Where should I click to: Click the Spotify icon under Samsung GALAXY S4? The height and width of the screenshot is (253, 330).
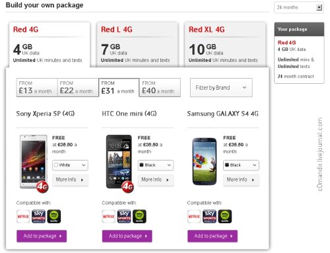[x=225, y=216]
